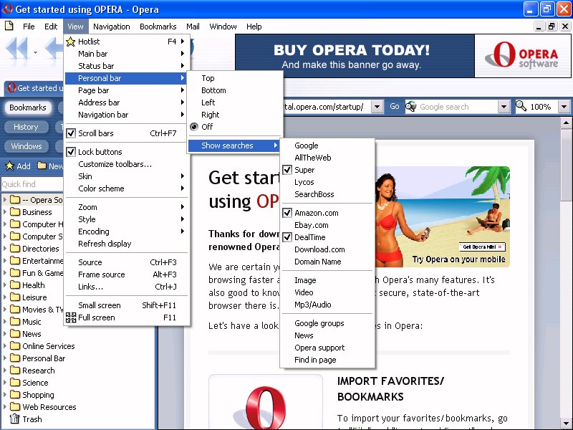Select the Off radio option for Personal bar

(194, 127)
